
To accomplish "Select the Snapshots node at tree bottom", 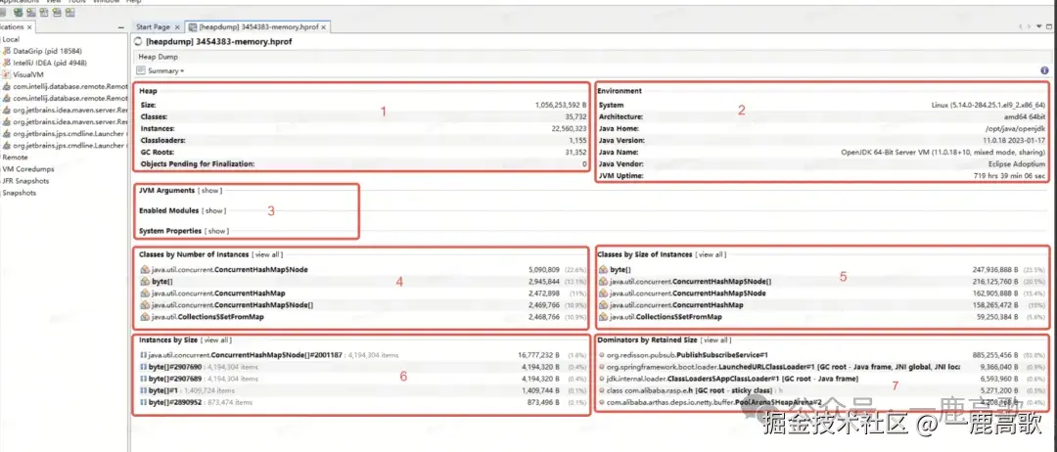I will click(19, 193).
